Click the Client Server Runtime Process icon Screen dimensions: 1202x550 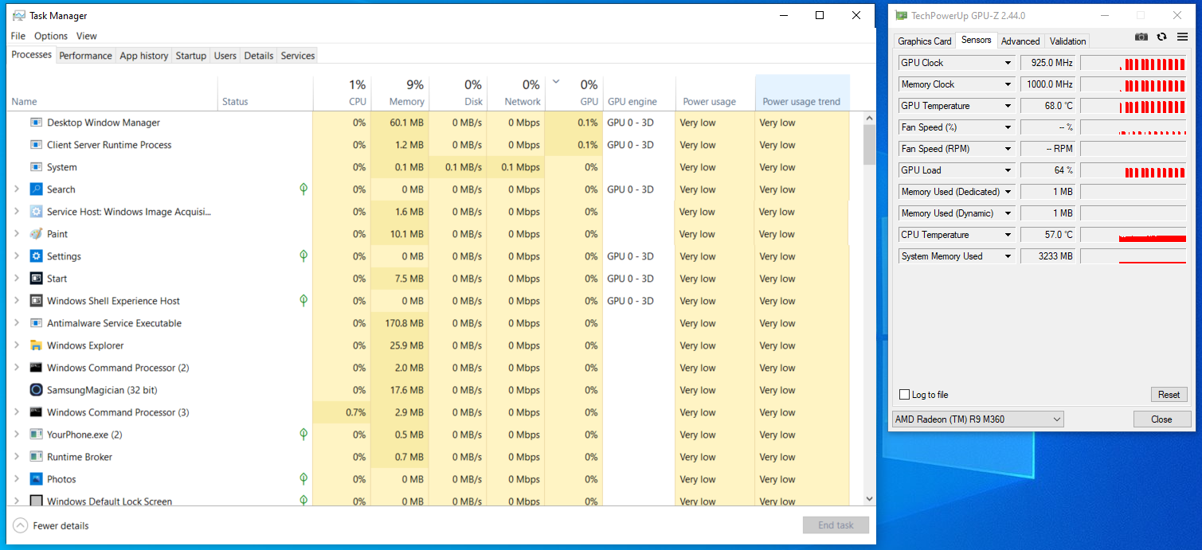[36, 145]
